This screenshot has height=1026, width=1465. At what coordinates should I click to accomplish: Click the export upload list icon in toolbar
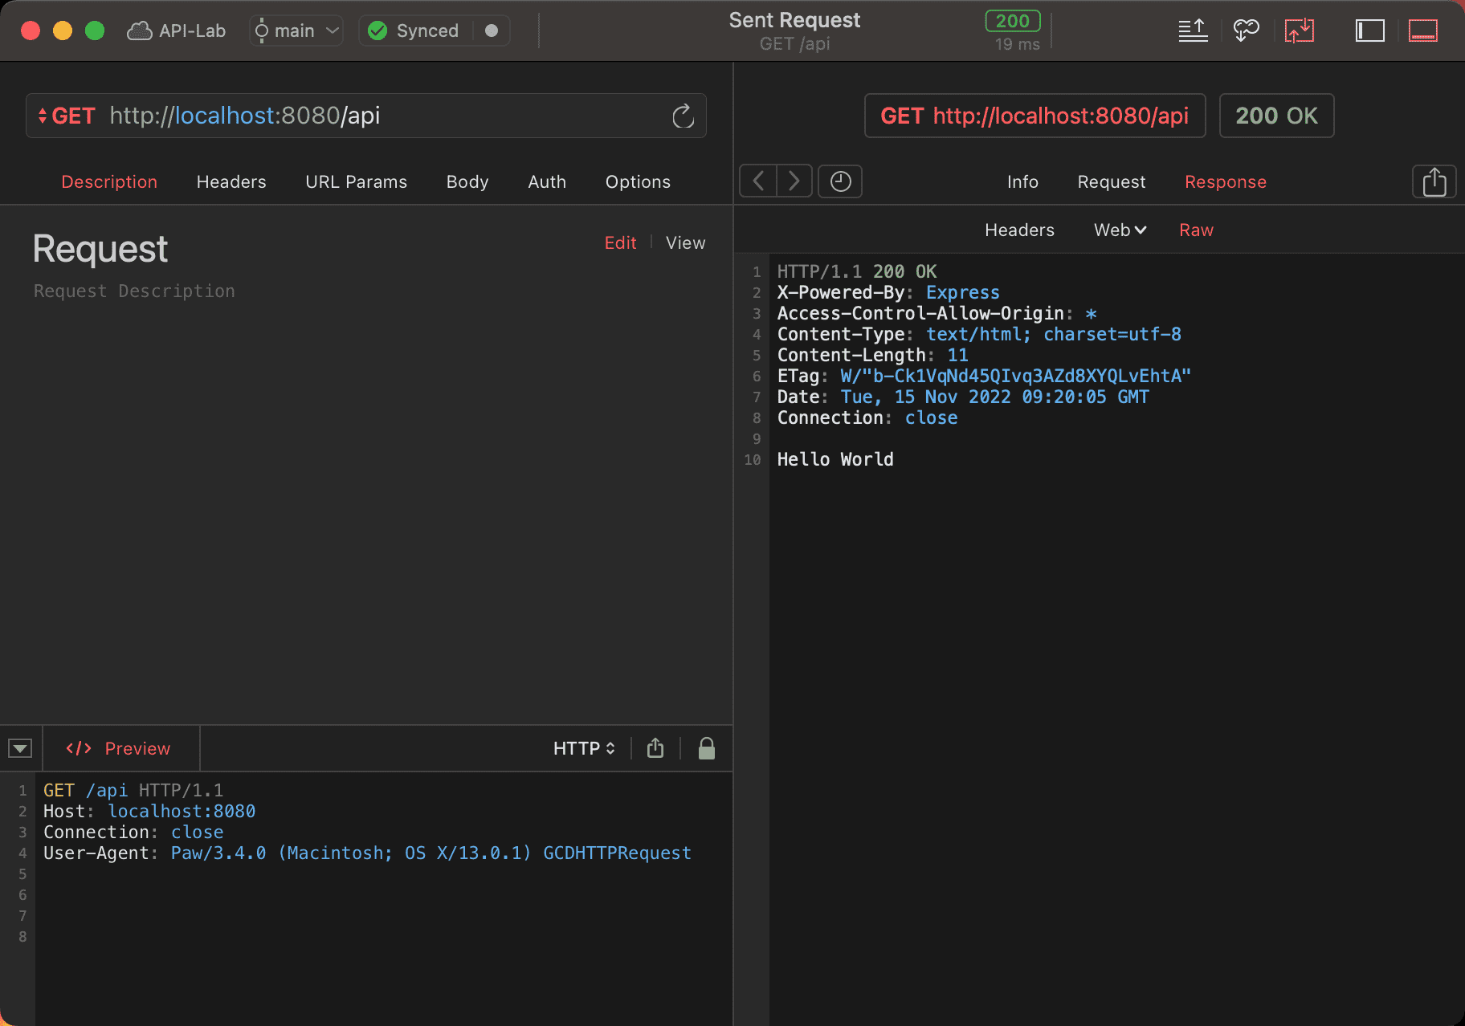click(x=1193, y=31)
